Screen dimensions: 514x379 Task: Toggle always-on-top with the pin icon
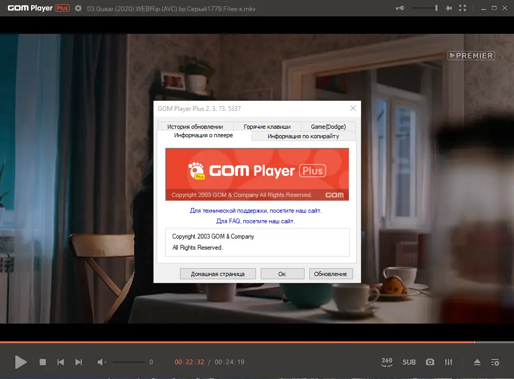pos(449,8)
